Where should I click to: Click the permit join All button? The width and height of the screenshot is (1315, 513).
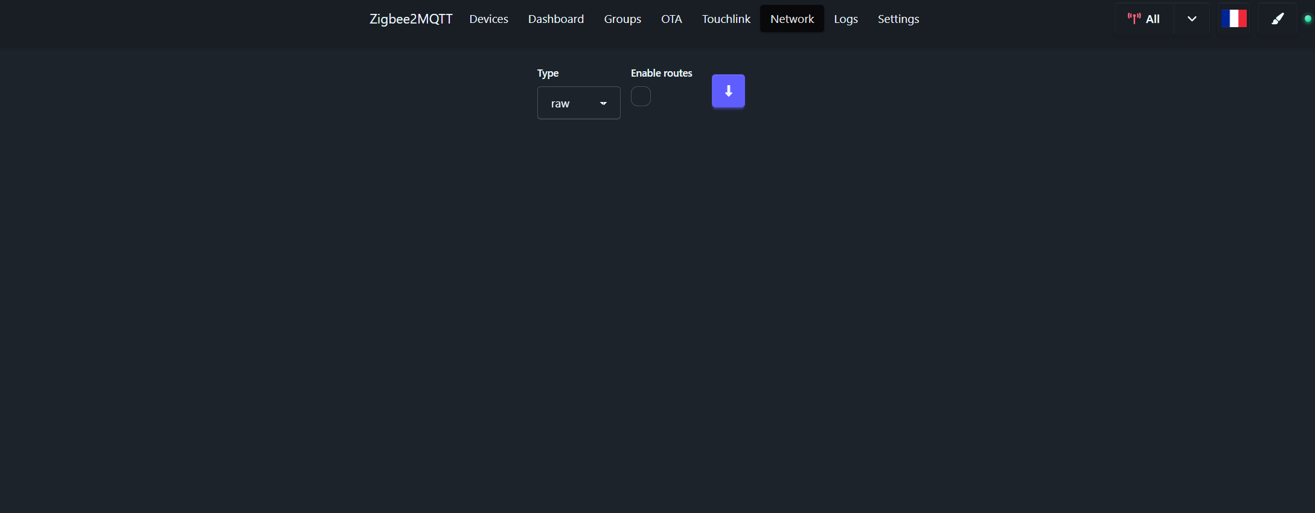(x=1144, y=19)
